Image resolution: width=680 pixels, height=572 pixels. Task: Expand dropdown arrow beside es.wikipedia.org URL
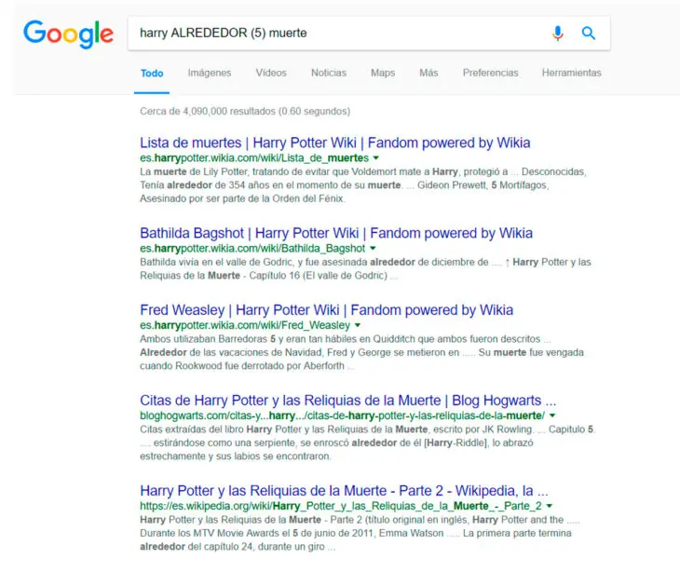(550, 506)
